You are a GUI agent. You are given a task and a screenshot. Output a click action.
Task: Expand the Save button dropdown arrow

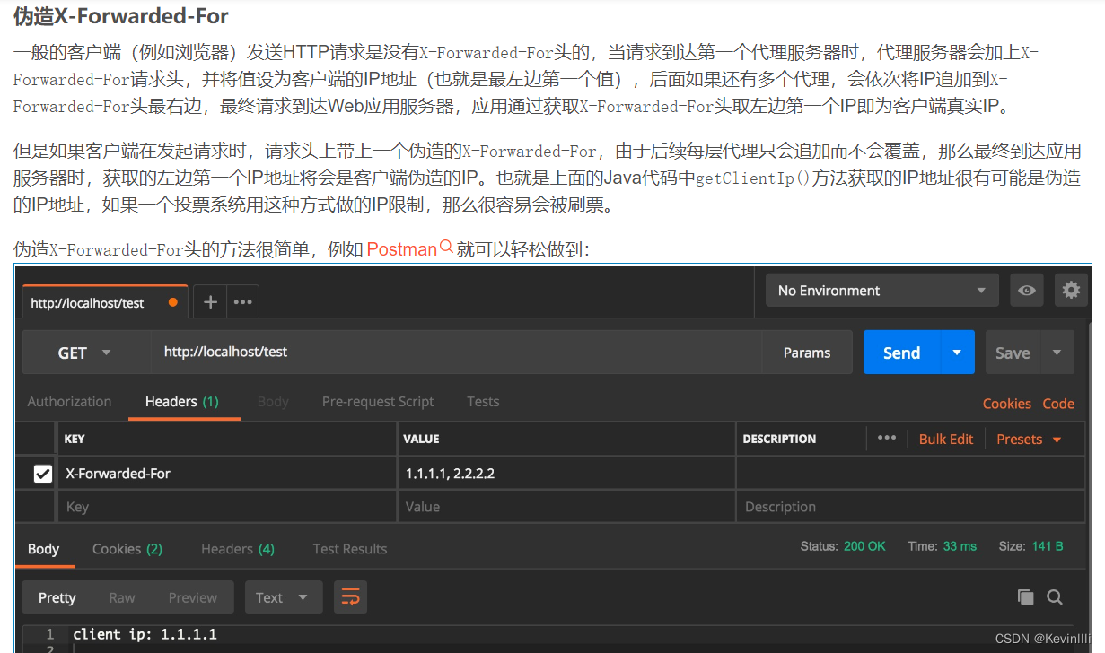1057,353
